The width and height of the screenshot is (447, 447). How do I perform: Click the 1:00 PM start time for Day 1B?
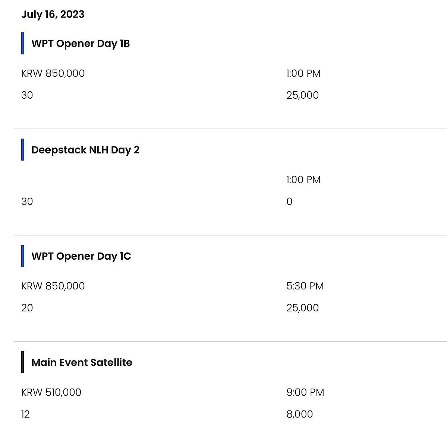coord(303,73)
